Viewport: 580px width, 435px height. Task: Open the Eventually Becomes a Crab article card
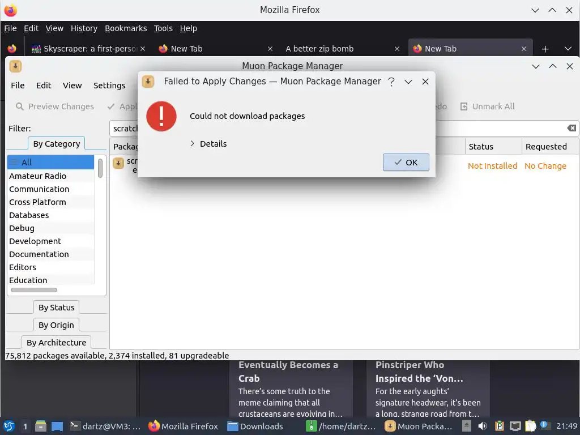291,389
